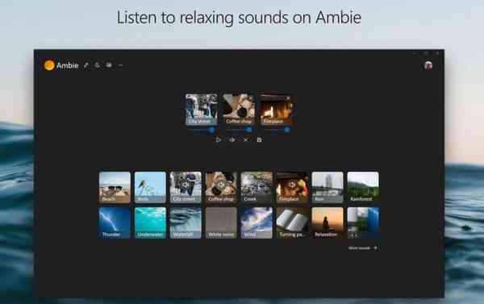Open the More sounds link
The height and width of the screenshot is (304, 484).
point(363,248)
